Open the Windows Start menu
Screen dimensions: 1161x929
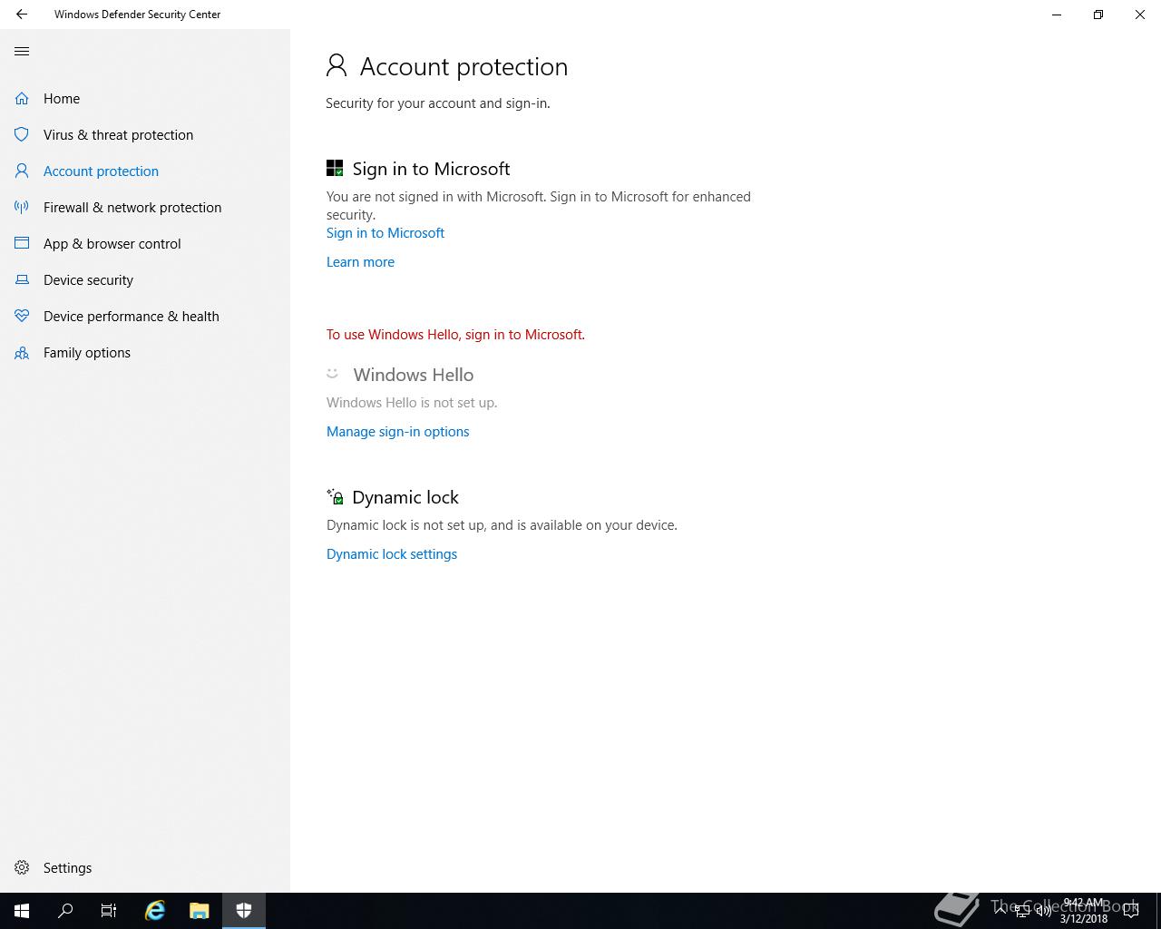(22, 911)
